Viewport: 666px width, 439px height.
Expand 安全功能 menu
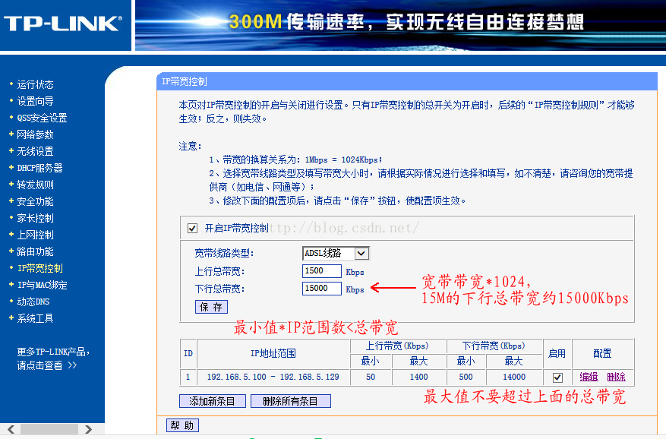35,201
